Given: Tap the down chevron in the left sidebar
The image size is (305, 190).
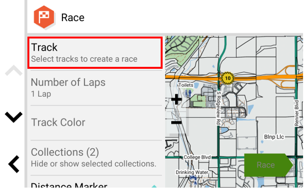Looking at the screenshot, I should click(13, 117).
